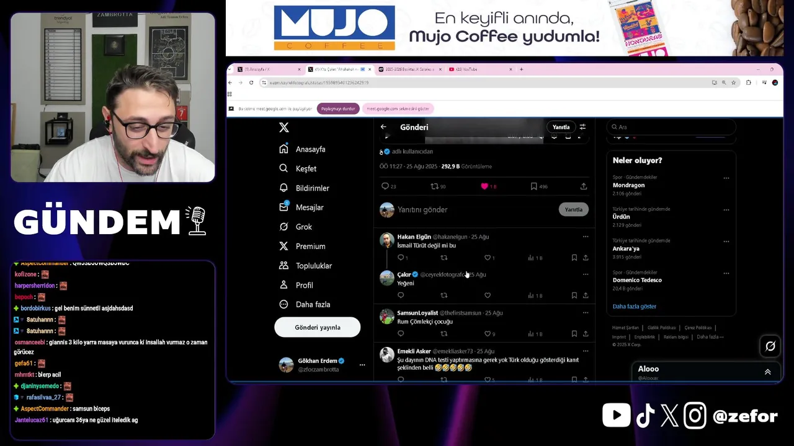Screen dimensions: 794x446
Task: Open the browser extensions puzzle icon
Action: (749, 82)
